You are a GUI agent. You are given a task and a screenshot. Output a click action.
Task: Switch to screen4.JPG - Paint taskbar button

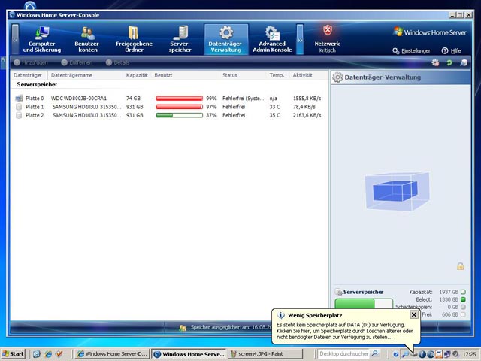(x=265, y=354)
